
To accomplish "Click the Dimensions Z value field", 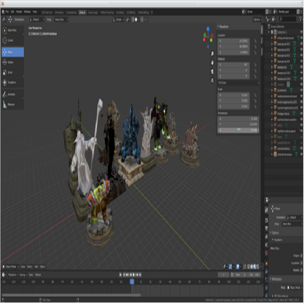I will pos(239,130).
